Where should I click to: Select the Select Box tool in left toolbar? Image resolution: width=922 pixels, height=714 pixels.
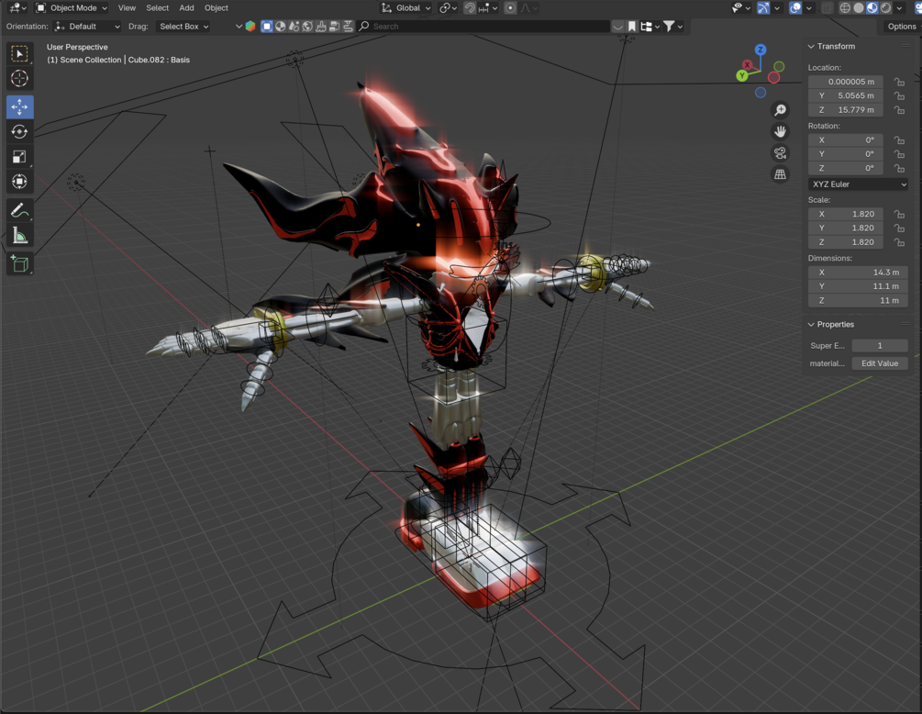[x=19, y=53]
